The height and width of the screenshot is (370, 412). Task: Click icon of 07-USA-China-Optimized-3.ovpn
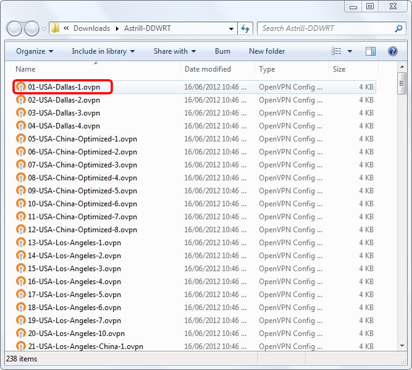21,165
